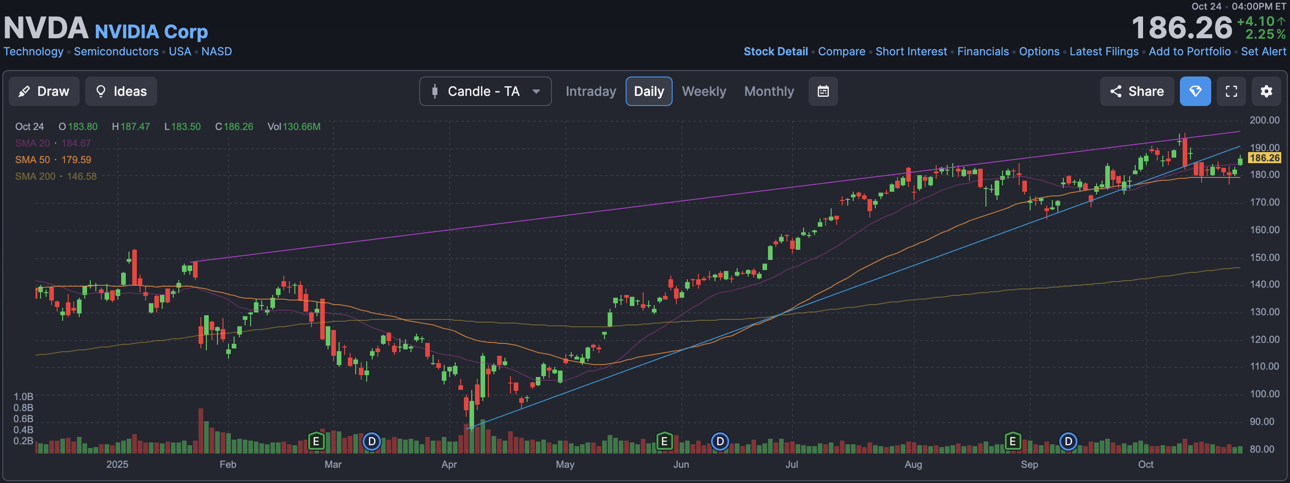Click the C 186.26 close value
Image resolution: width=1290 pixels, height=483 pixels.
234,127
